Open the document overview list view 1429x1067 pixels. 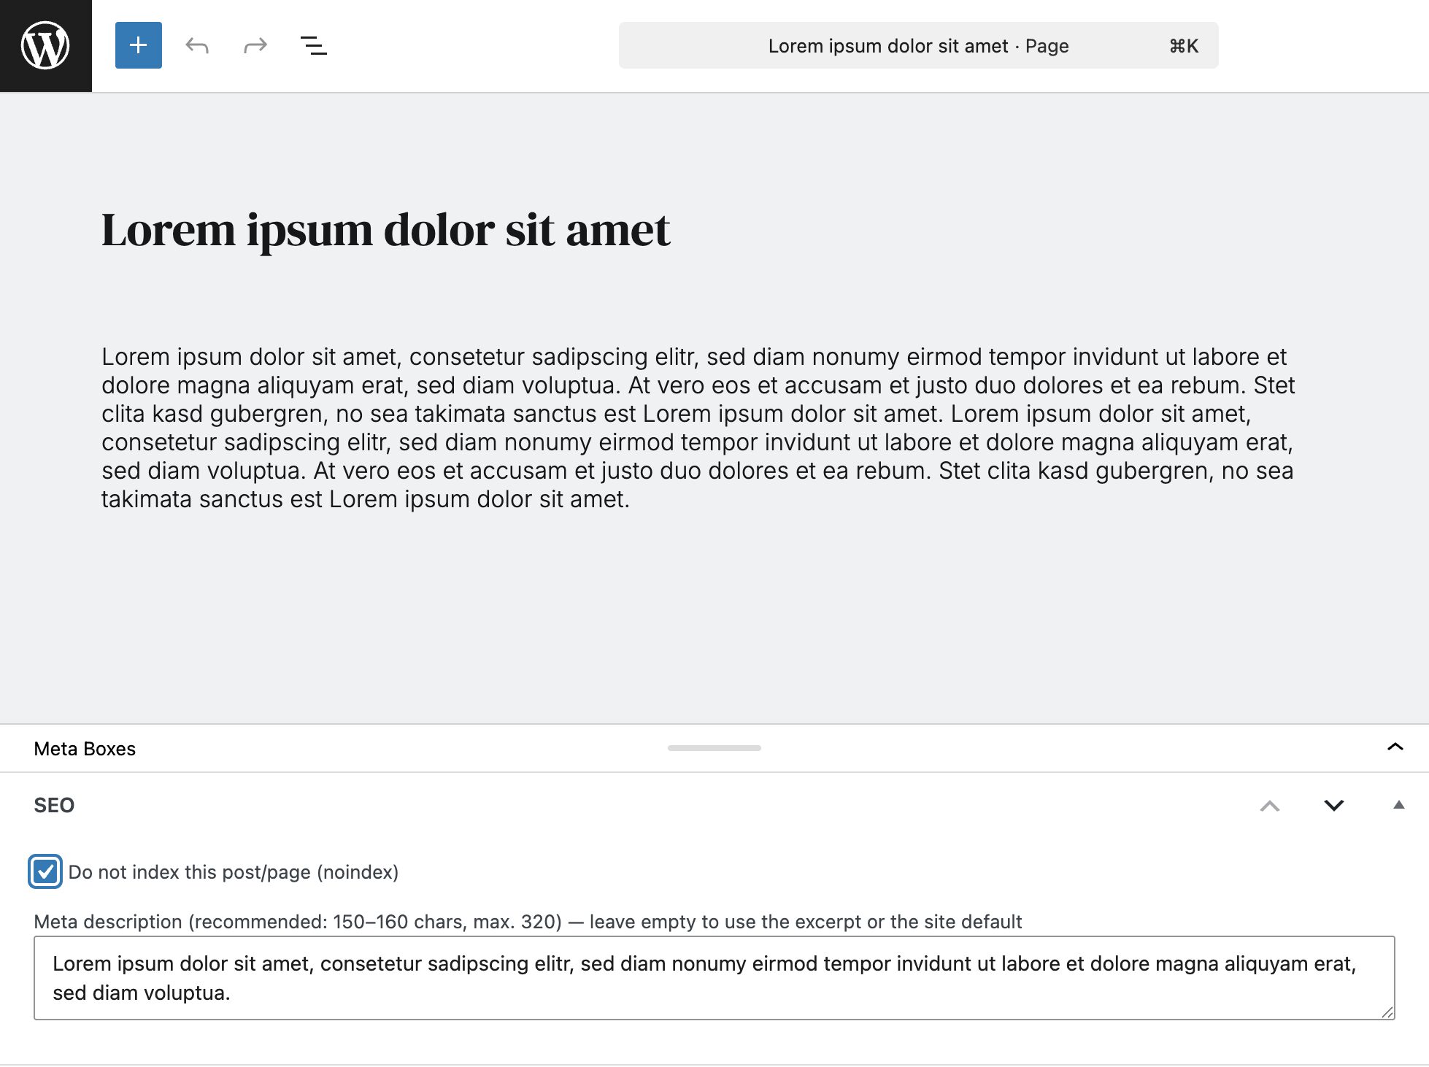pos(314,45)
